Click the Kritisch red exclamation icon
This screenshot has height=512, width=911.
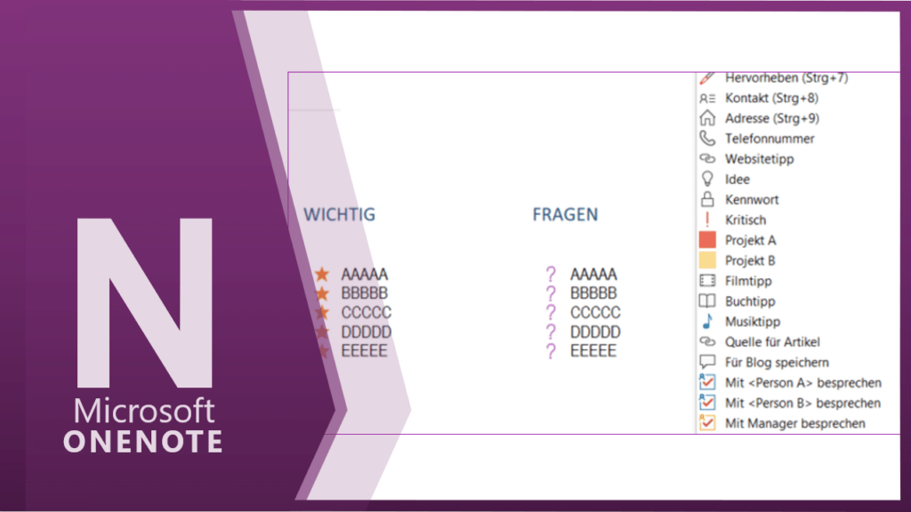click(707, 220)
